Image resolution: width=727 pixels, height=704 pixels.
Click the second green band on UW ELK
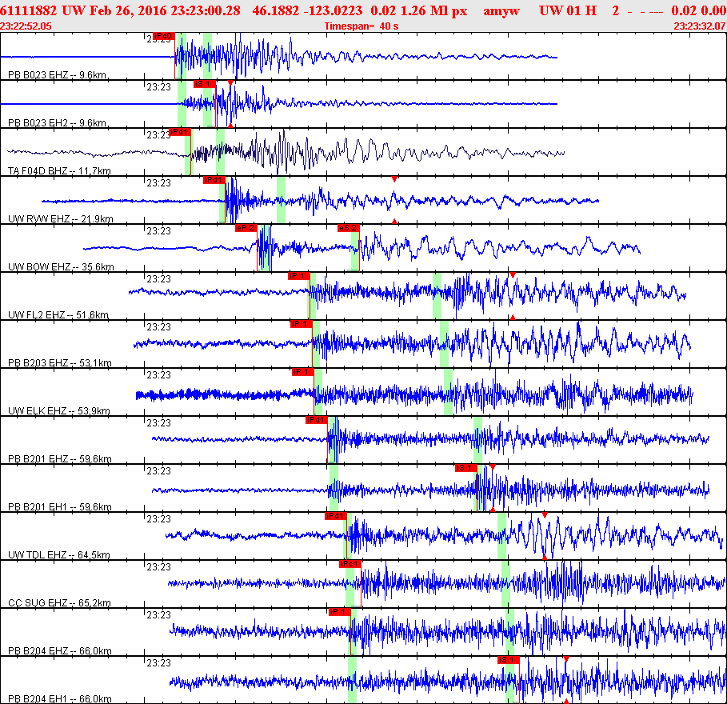tap(448, 392)
